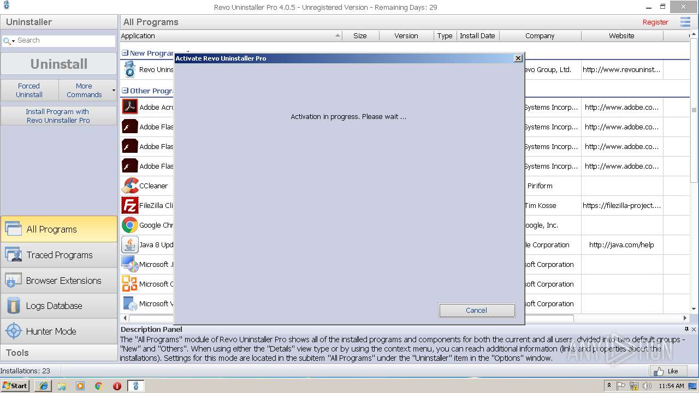Click the large Uninstall button
699x393 pixels.
pyautogui.click(x=58, y=64)
